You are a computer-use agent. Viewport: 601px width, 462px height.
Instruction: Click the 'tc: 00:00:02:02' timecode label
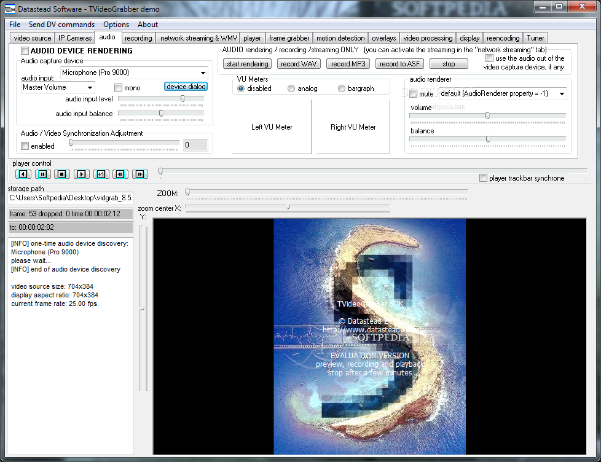pos(71,227)
